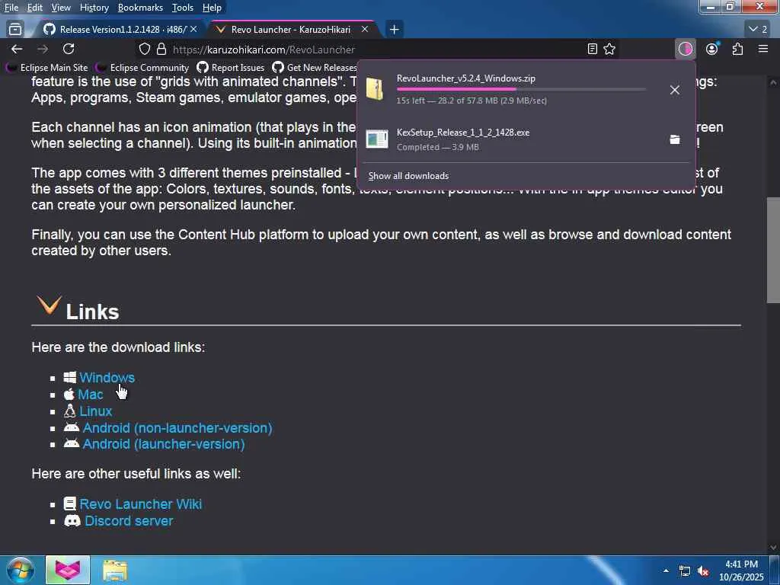This screenshot has height=585, width=780.
Task: Open the hamburger application menu
Action: pyautogui.click(x=763, y=49)
